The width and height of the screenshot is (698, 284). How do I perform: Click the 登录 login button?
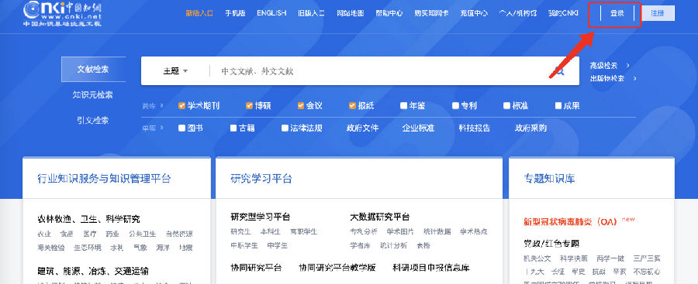(x=617, y=13)
